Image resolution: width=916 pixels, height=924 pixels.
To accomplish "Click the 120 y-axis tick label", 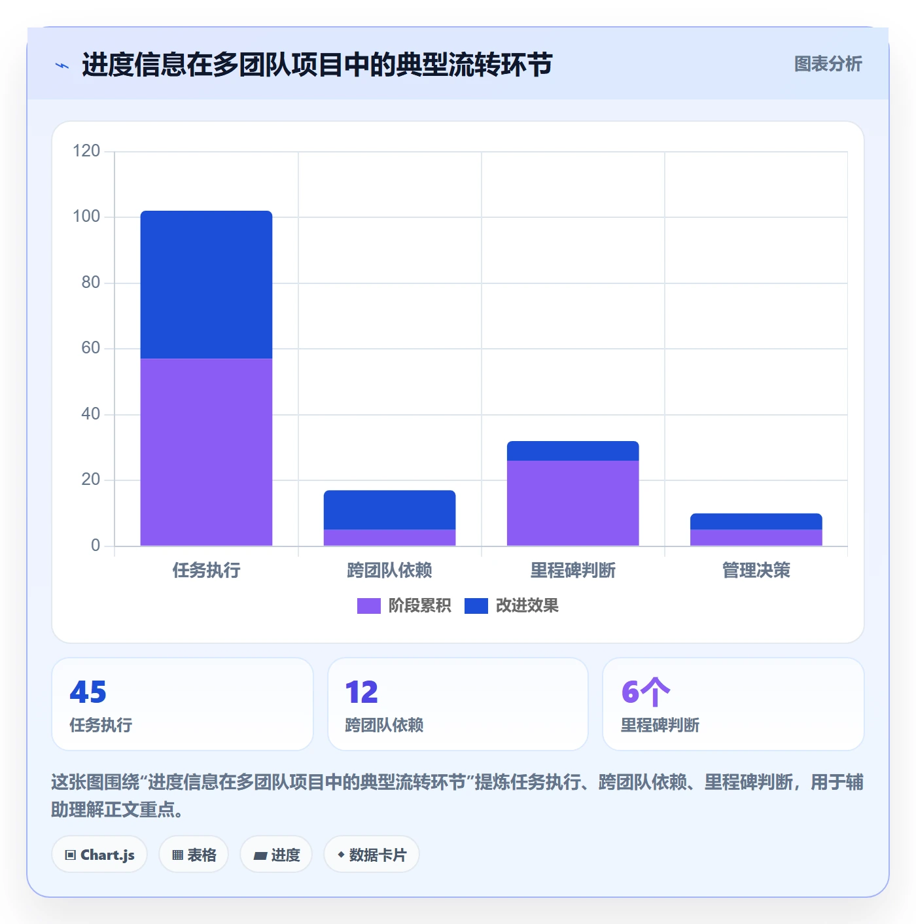I will click(x=86, y=151).
